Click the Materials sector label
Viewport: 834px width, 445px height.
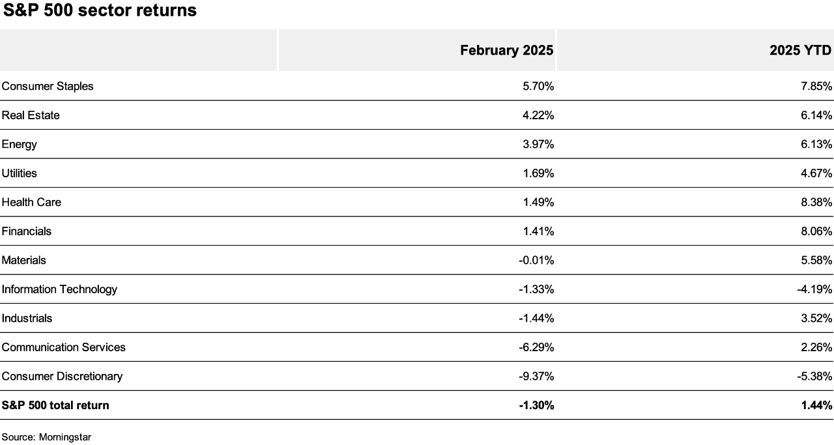(x=24, y=260)
